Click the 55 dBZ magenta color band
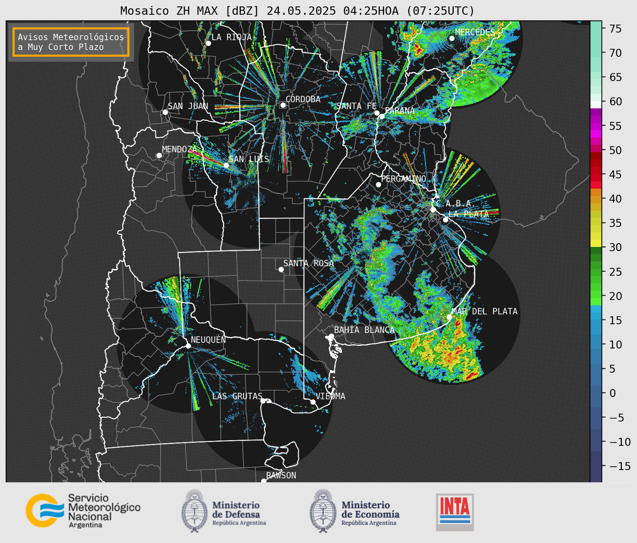 [x=596, y=126]
